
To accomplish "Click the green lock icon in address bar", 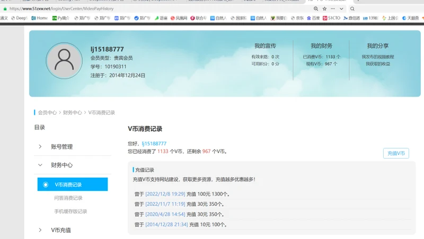I will click(x=5, y=8).
